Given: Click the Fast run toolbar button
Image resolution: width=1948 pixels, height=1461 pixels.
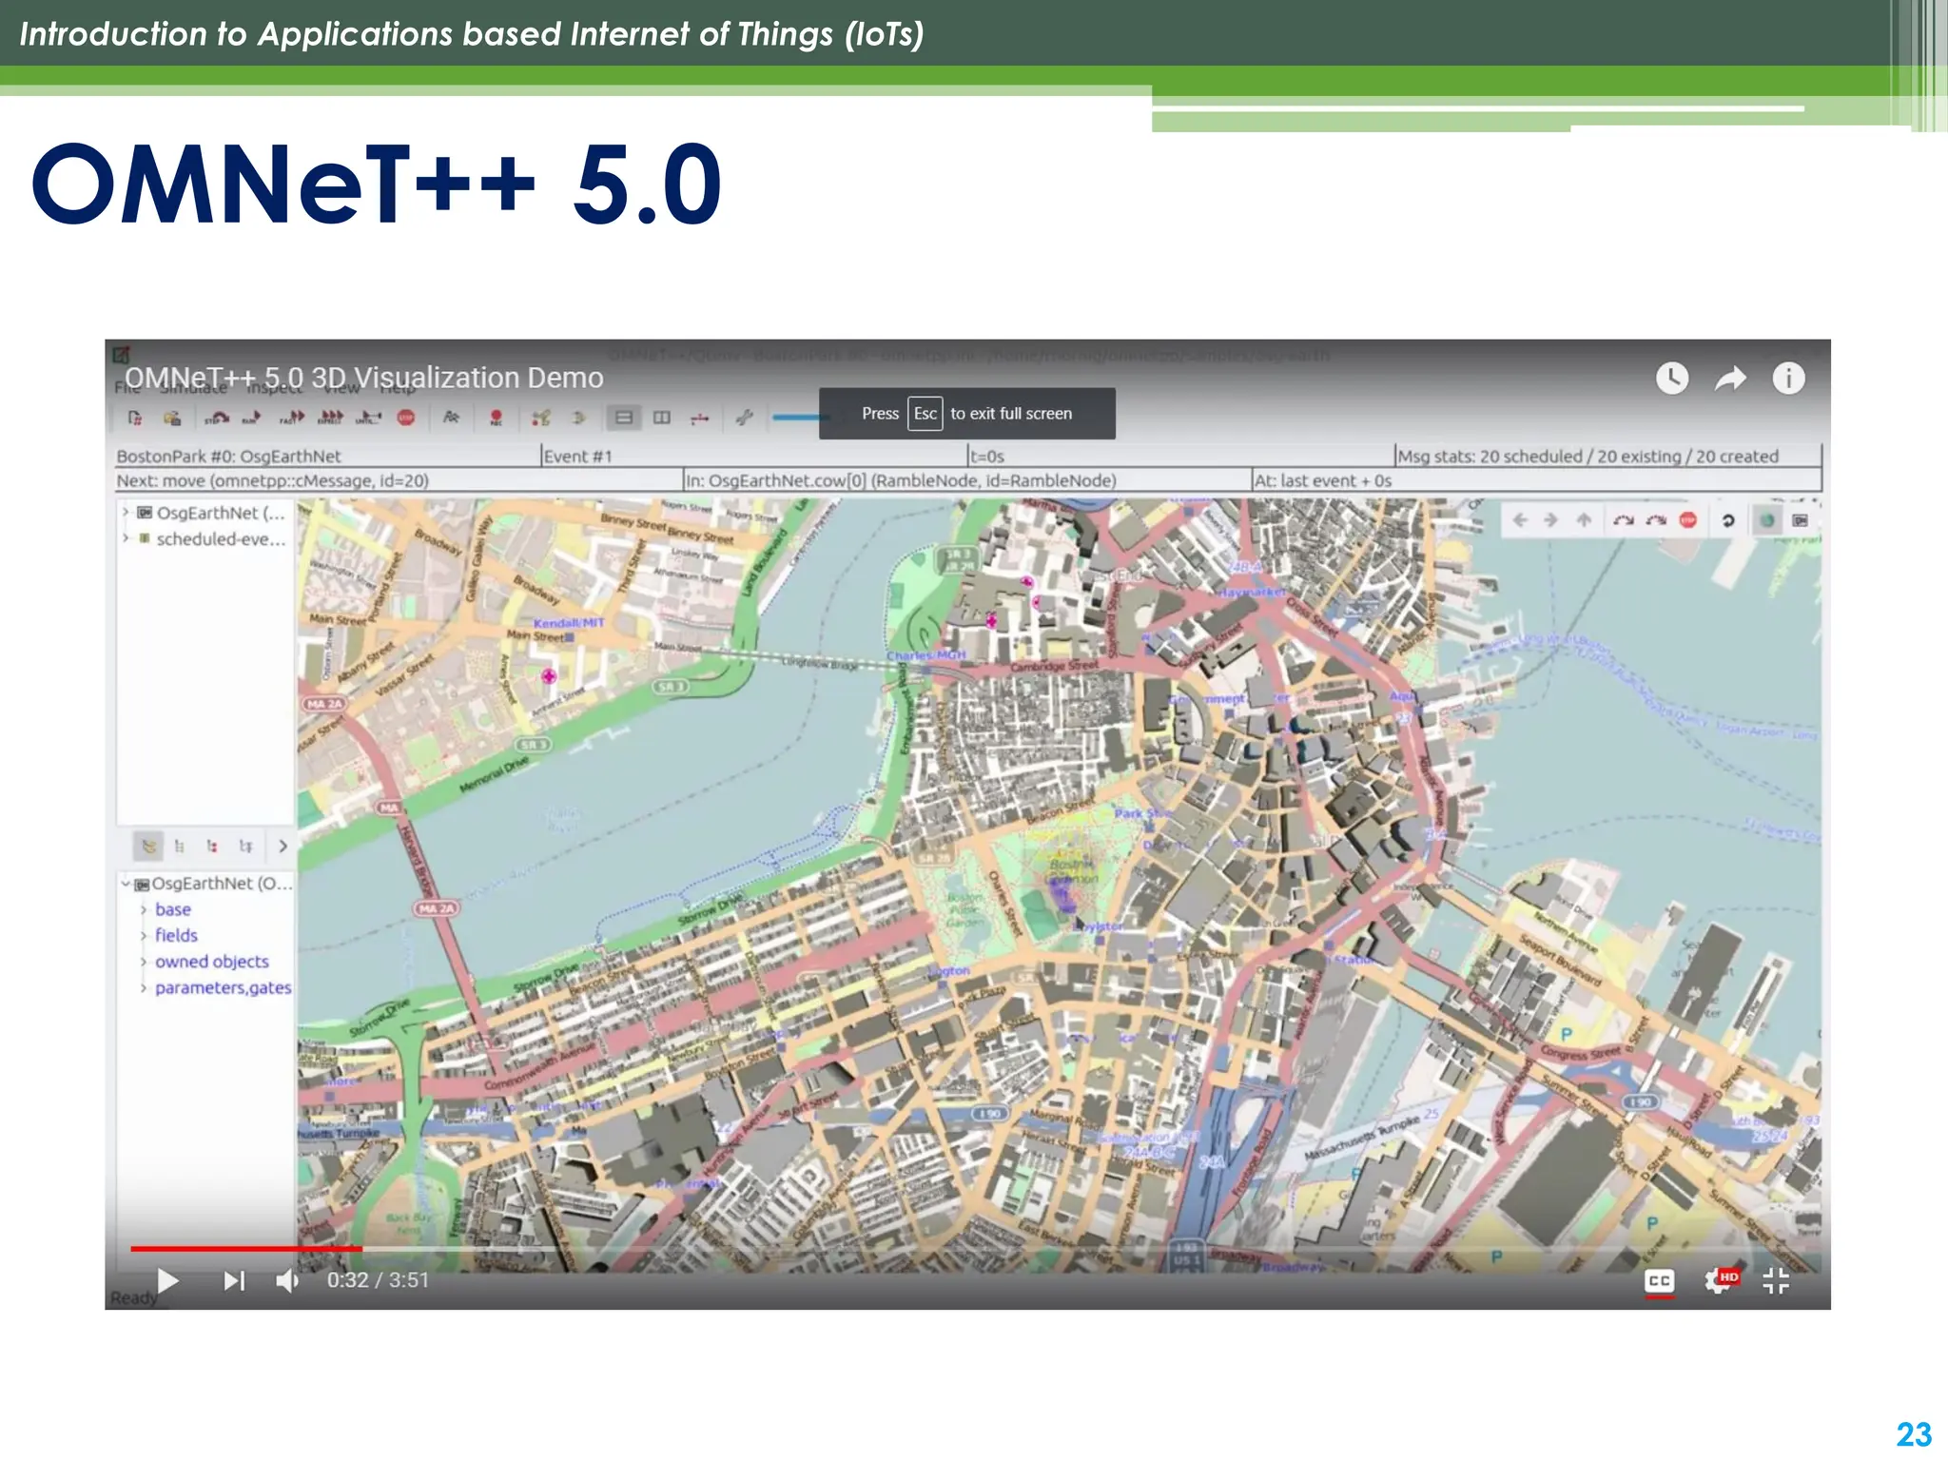Looking at the screenshot, I should [x=292, y=418].
